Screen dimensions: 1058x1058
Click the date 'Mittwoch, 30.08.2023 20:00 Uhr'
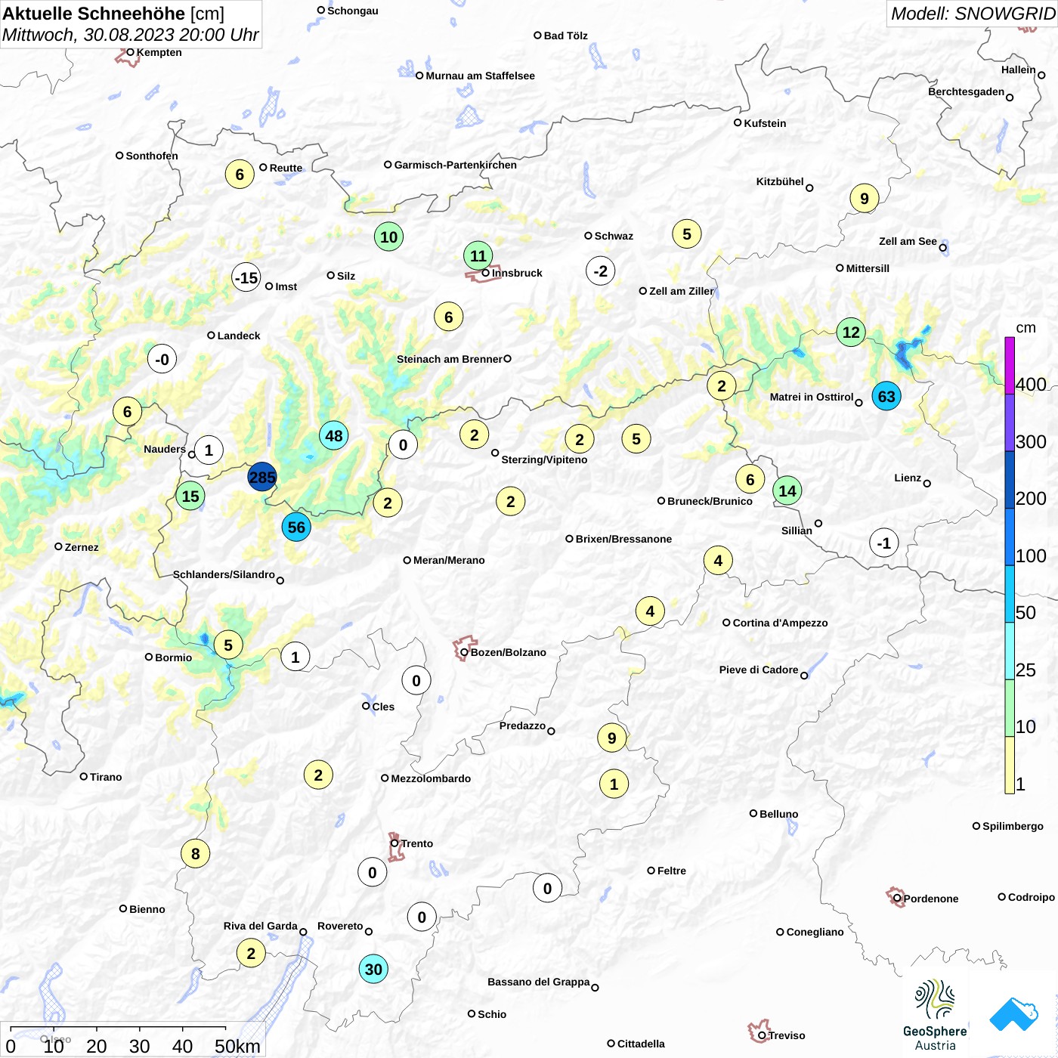(130, 35)
